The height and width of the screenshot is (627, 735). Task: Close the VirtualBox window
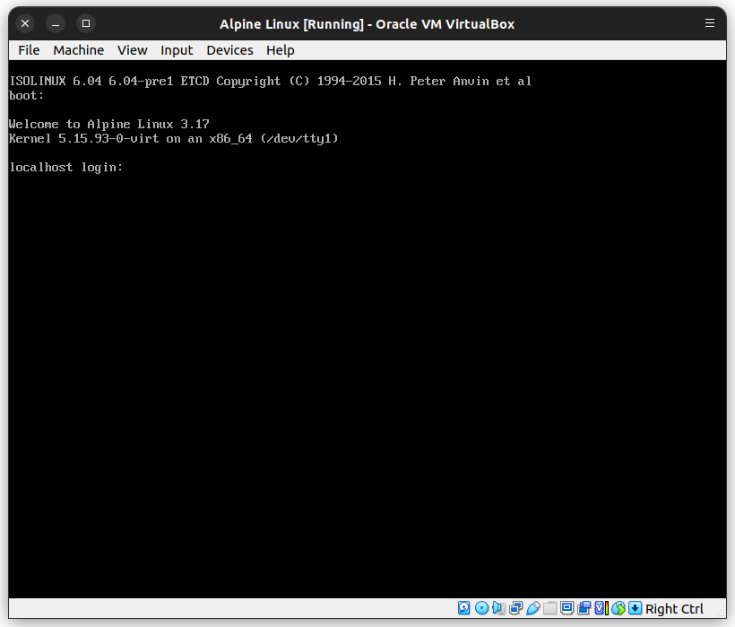25,23
